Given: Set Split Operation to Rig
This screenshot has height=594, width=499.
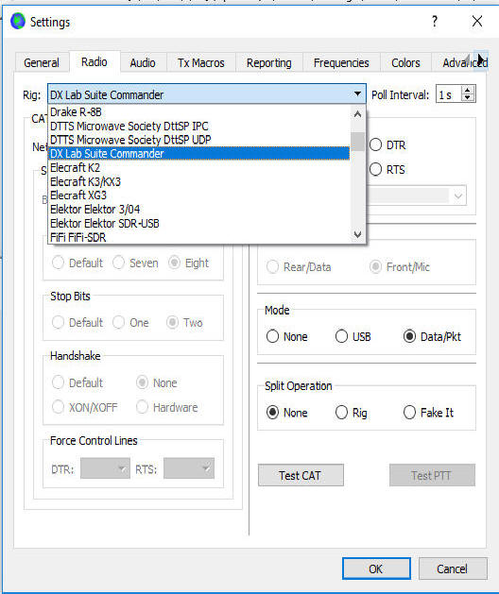Looking at the screenshot, I should tap(352, 412).
